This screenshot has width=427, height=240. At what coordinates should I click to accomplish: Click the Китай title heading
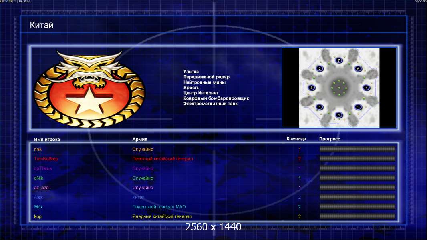point(42,25)
